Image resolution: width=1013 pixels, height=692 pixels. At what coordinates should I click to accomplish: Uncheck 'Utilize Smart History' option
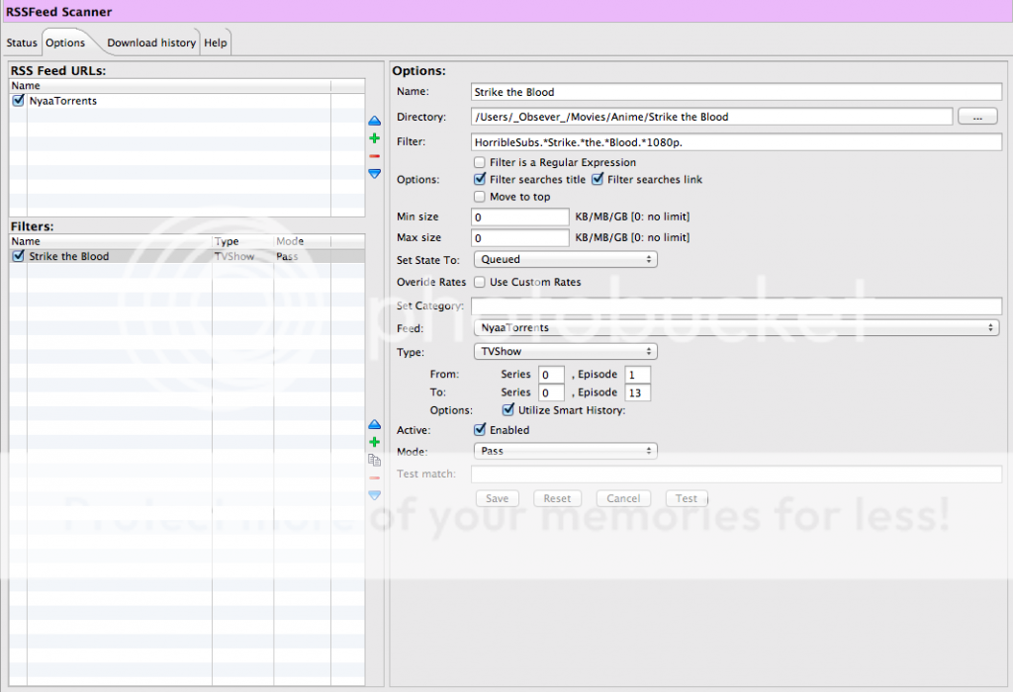(508, 410)
